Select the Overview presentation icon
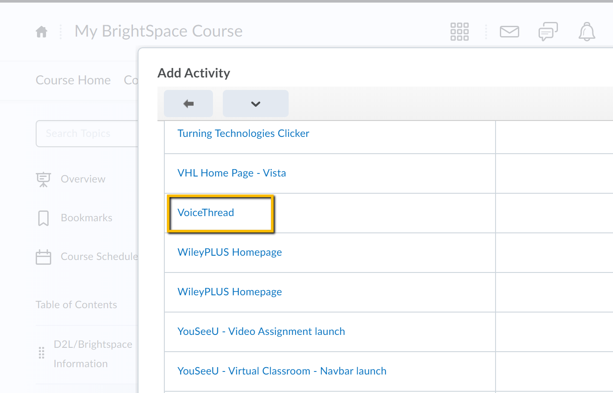 [x=43, y=179]
